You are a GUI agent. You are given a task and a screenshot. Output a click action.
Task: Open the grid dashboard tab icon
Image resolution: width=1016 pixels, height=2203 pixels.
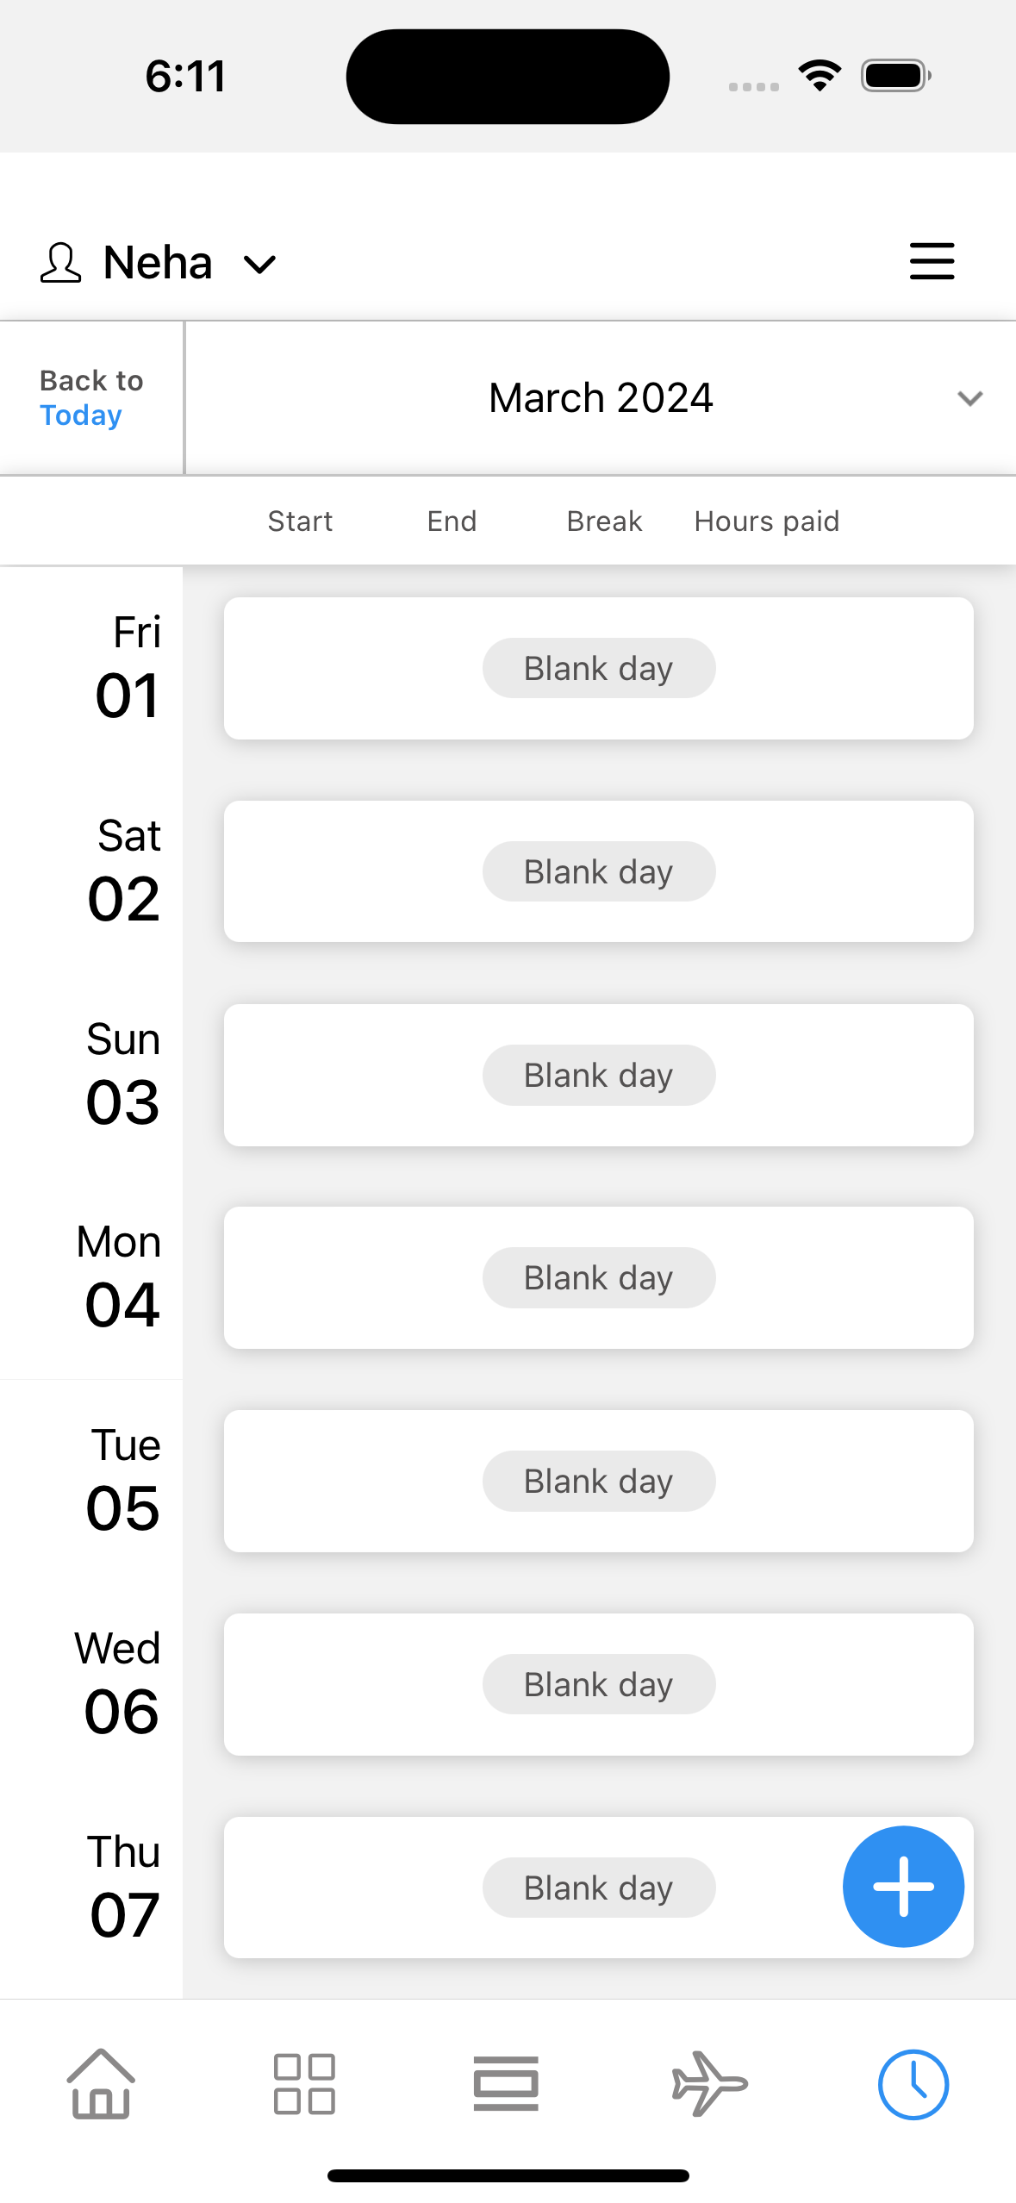[303, 2084]
